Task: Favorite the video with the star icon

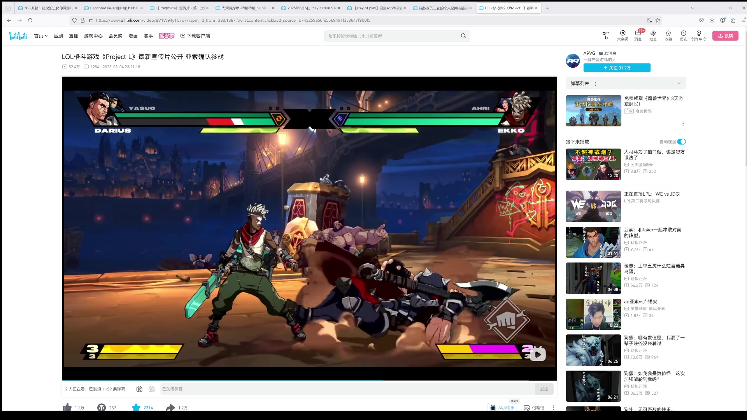Action: point(136,407)
